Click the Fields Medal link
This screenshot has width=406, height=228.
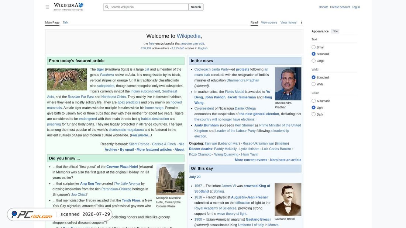click(x=234, y=91)
